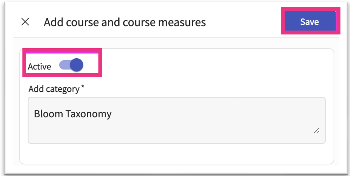Submit the form with Save
This screenshot has width=350, height=176.
click(310, 22)
